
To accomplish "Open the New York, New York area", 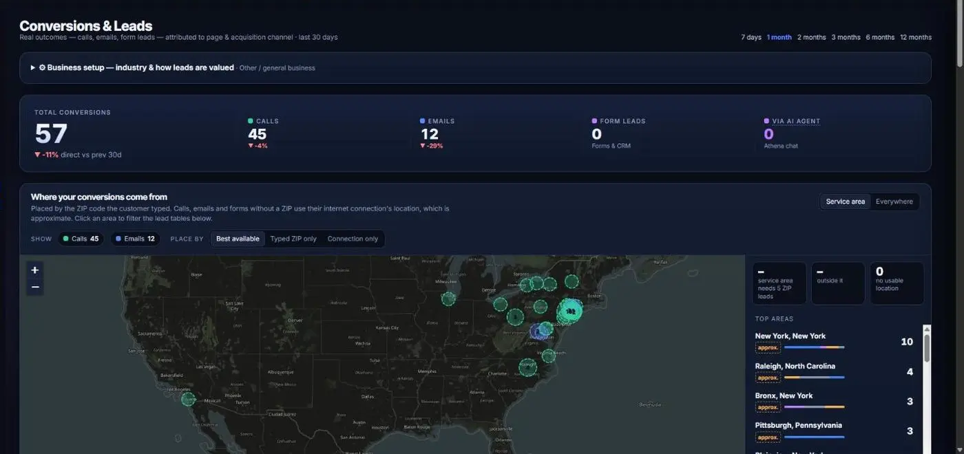I will click(x=835, y=342).
